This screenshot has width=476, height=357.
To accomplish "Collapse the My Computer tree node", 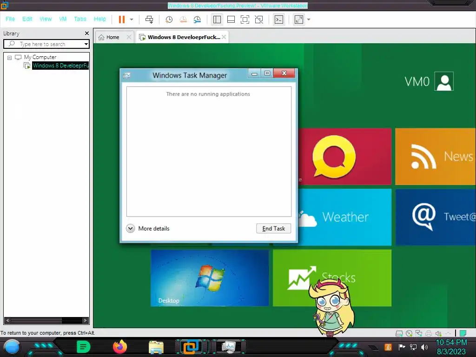I will point(9,57).
